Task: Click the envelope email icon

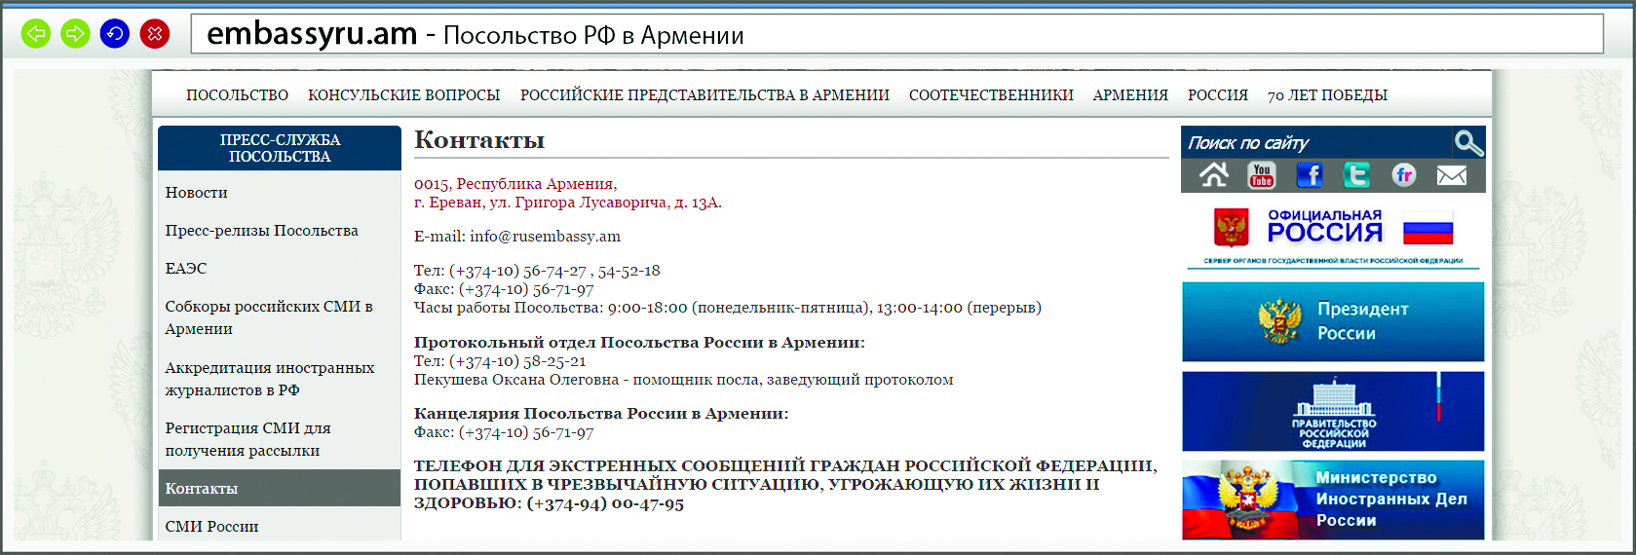Action: click(x=1451, y=175)
